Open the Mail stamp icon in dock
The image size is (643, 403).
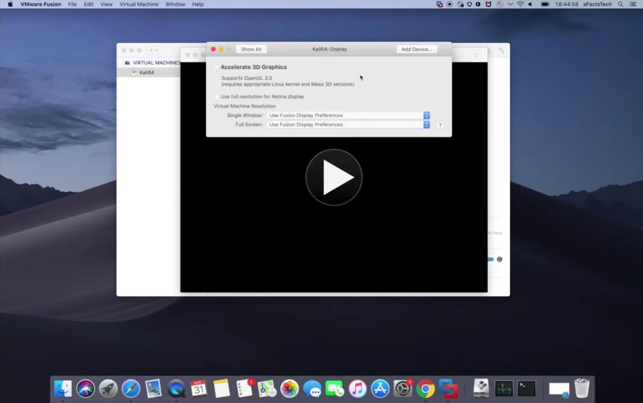click(x=154, y=389)
